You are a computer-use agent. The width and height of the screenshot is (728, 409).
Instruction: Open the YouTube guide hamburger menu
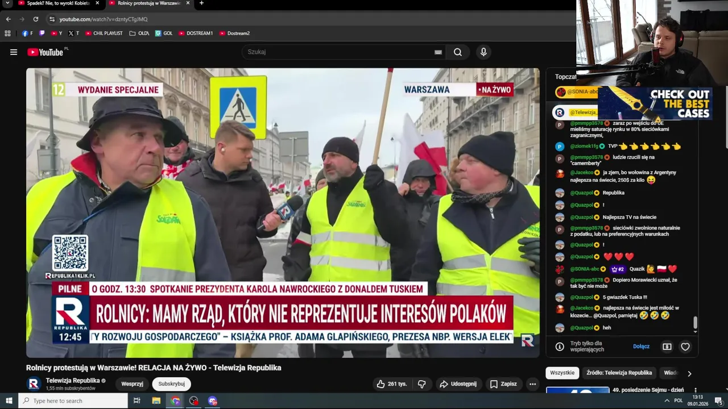14,52
